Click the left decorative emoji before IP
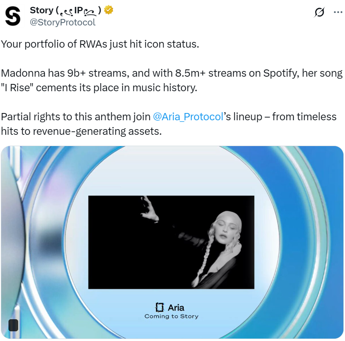The image size is (345, 341). coord(67,11)
